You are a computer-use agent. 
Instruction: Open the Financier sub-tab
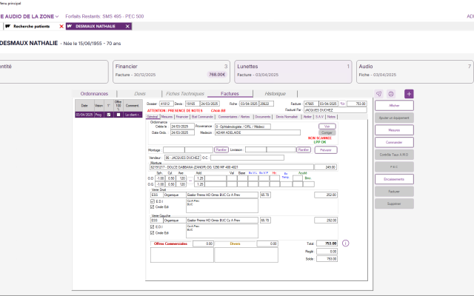tap(182, 117)
